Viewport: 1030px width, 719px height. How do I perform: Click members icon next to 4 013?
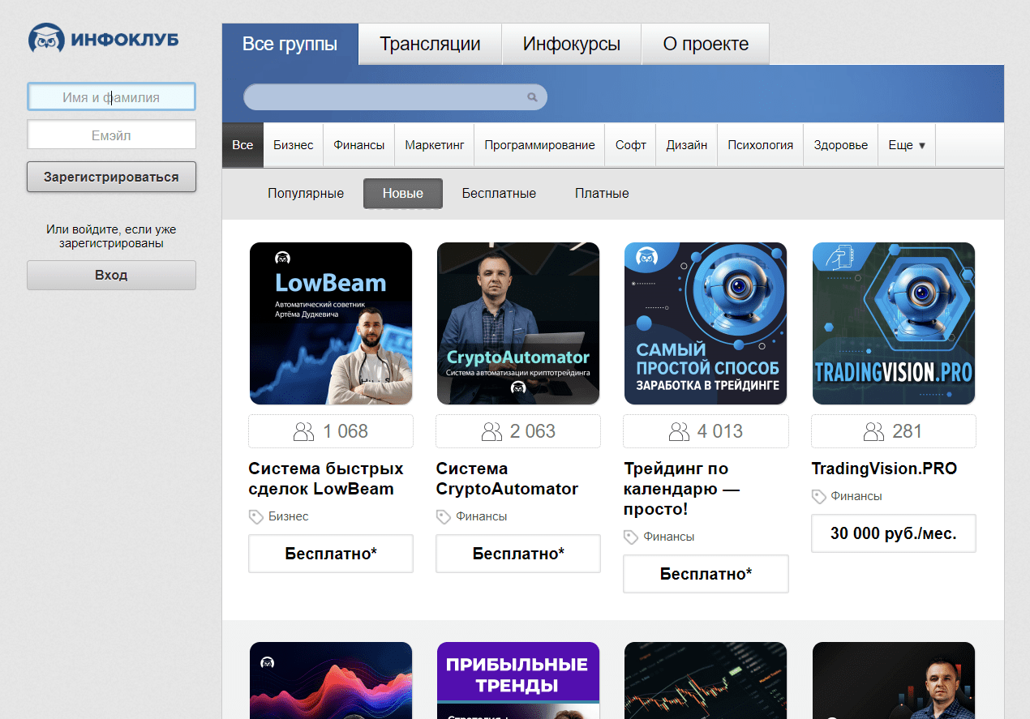[x=679, y=431]
